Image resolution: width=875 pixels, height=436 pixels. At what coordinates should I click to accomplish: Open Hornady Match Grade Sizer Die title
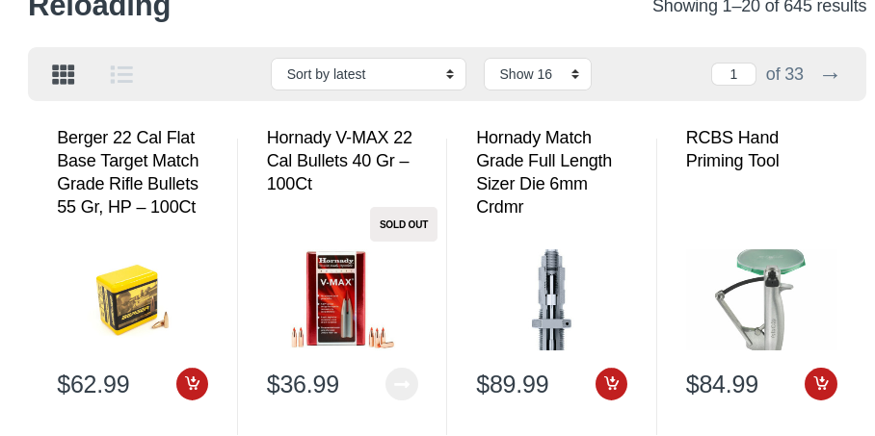pos(544,171)
